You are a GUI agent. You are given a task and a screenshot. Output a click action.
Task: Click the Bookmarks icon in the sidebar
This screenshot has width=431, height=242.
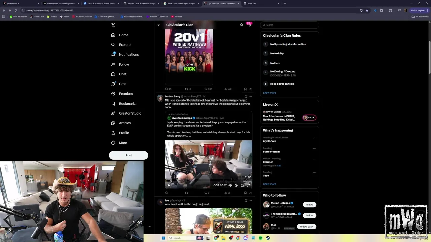point(113,104)
